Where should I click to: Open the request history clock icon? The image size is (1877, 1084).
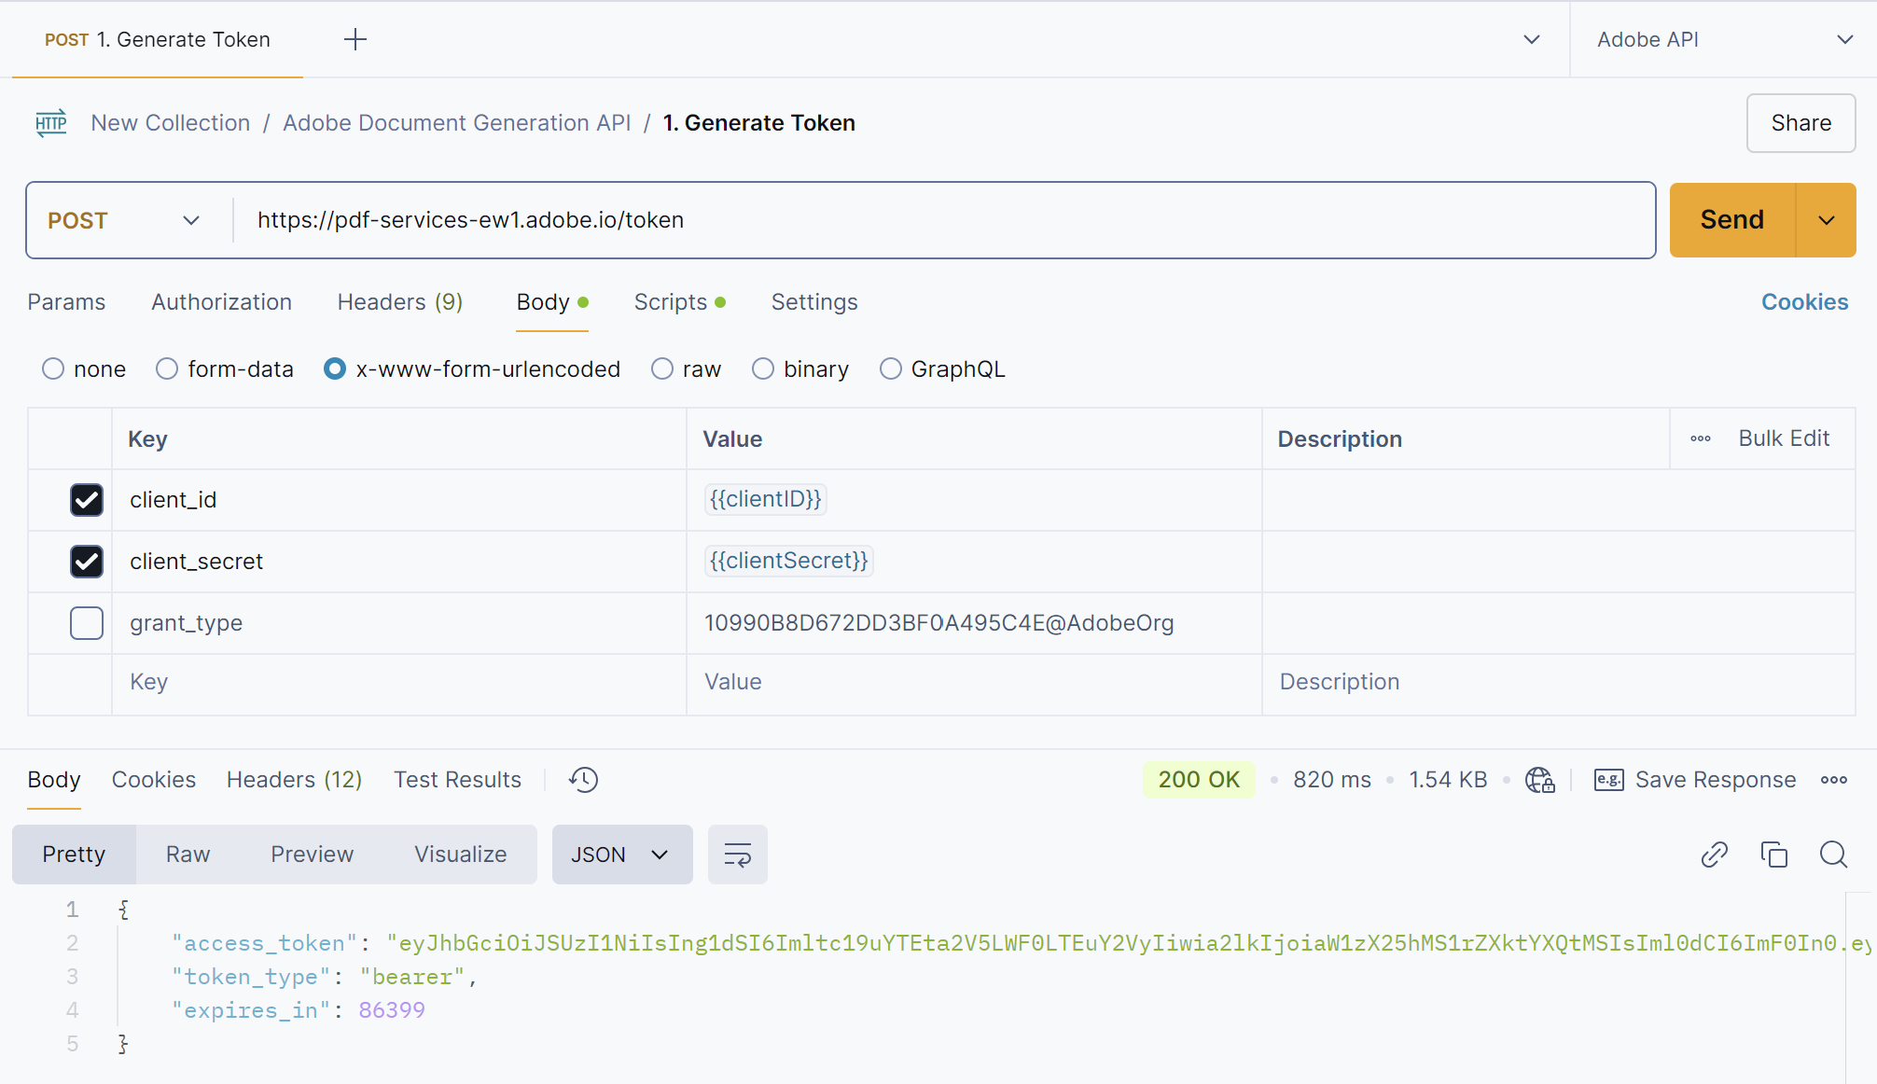[x=582, y=779]
